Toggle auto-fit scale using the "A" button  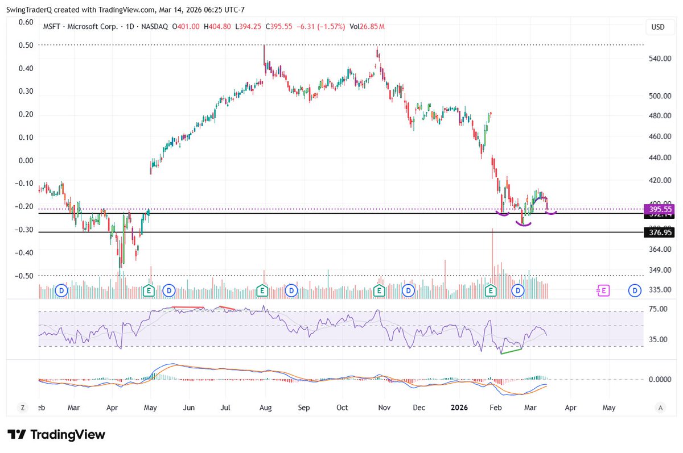pos(660,408)
